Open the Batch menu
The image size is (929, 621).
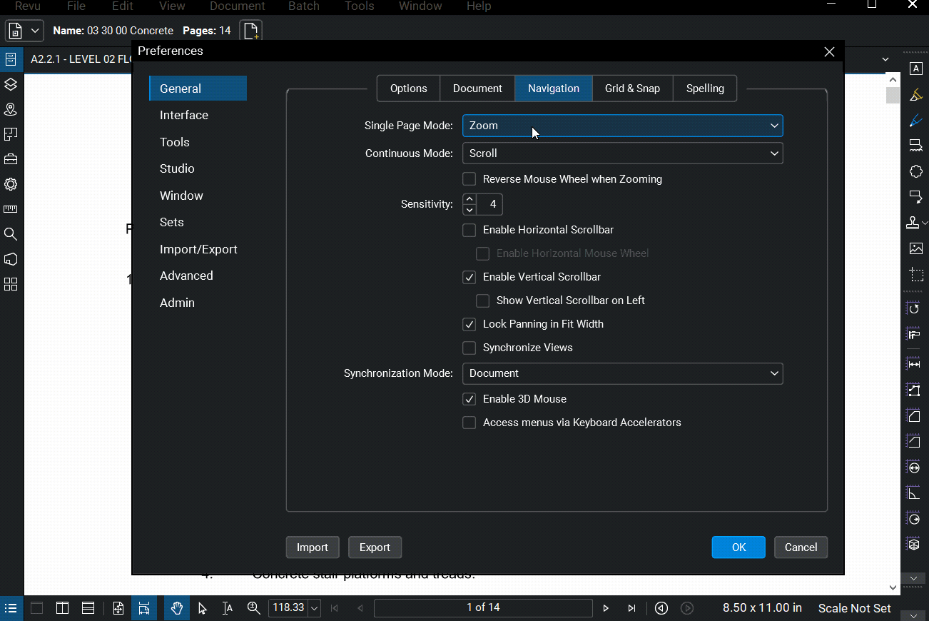click(x=303, y=6)
